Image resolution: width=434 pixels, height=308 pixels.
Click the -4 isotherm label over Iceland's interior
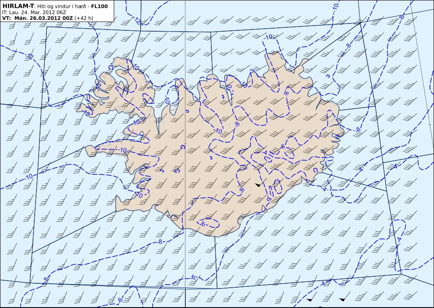pyautogui.click(x=265, y=153)
